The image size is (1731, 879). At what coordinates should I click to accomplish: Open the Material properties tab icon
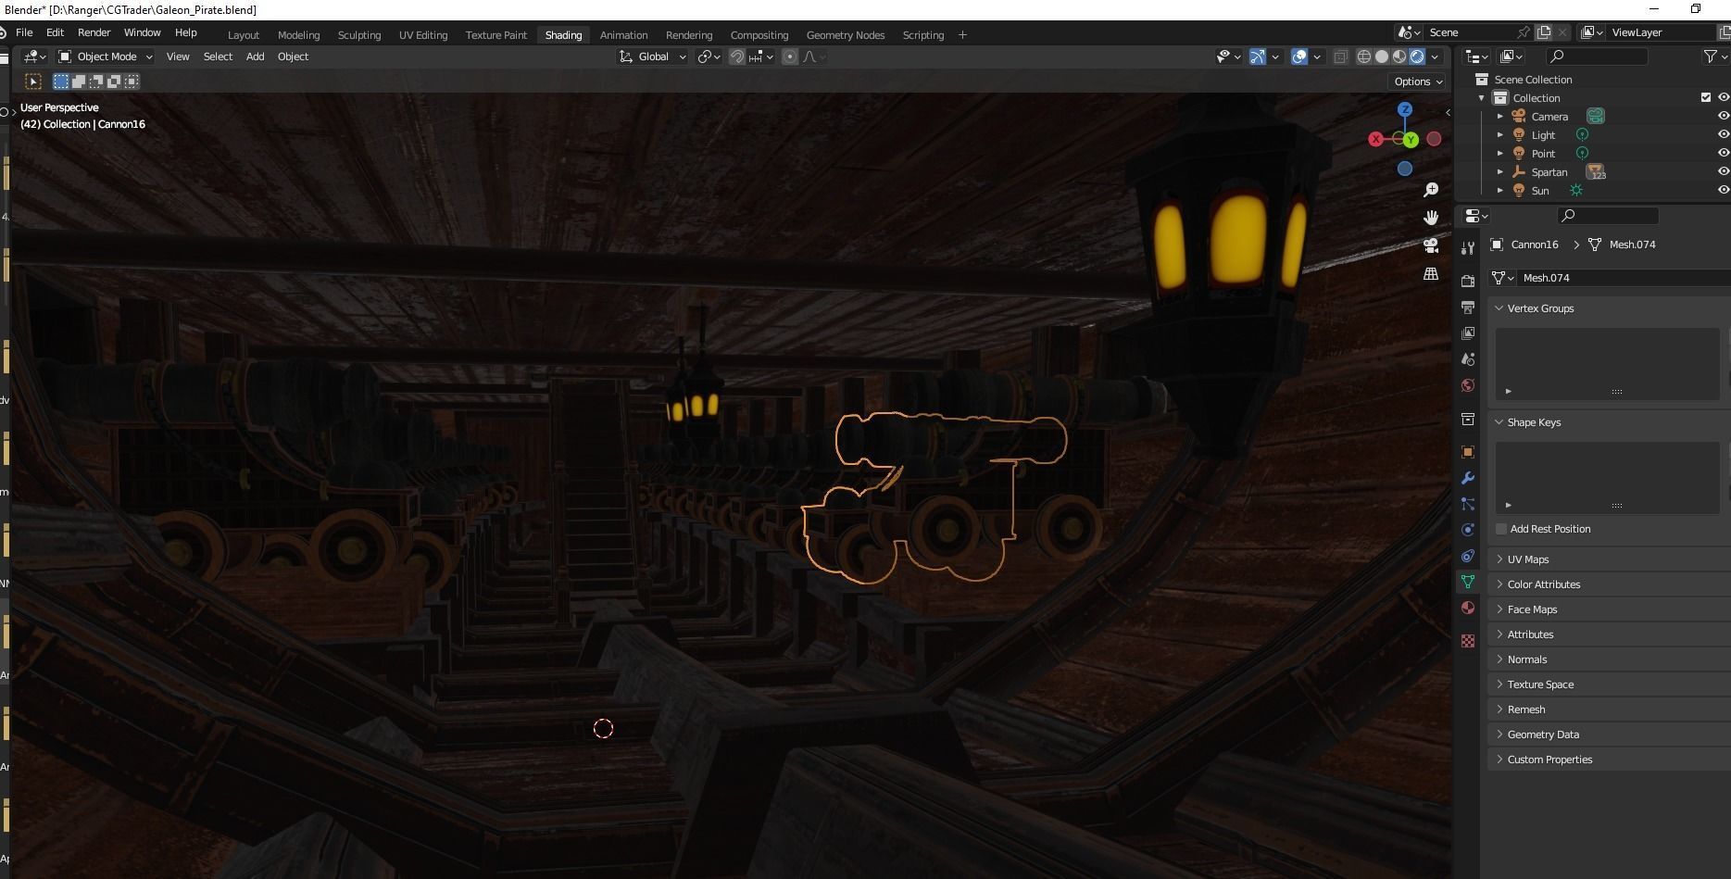(1468, 608)
